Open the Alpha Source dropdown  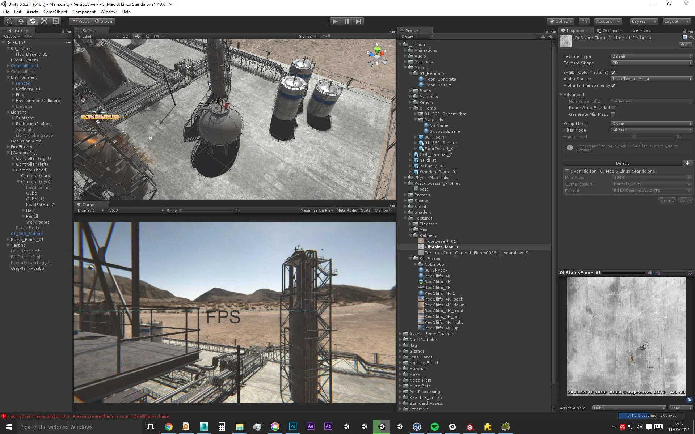(x=651, y=79)
